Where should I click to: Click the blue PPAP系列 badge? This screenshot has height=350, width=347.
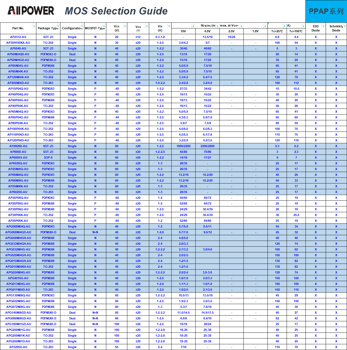coord(326,11)
